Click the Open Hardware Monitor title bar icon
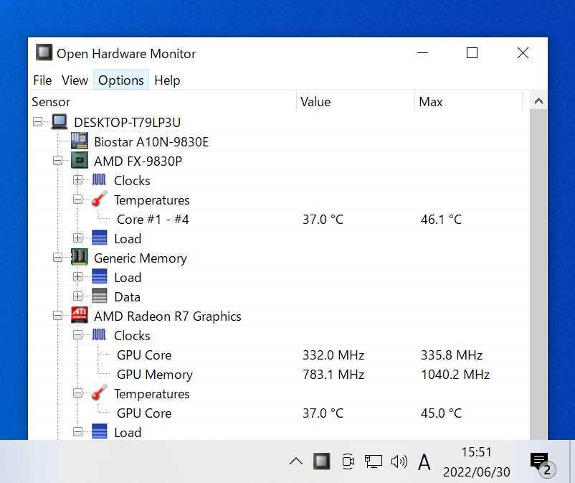The image size is (575, 483). coord(44,52)
